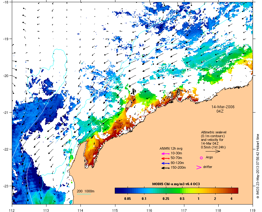262x212 pixels.
Task: Click the dark red end of colorbar near 4
Action: [x=235, y=190]
